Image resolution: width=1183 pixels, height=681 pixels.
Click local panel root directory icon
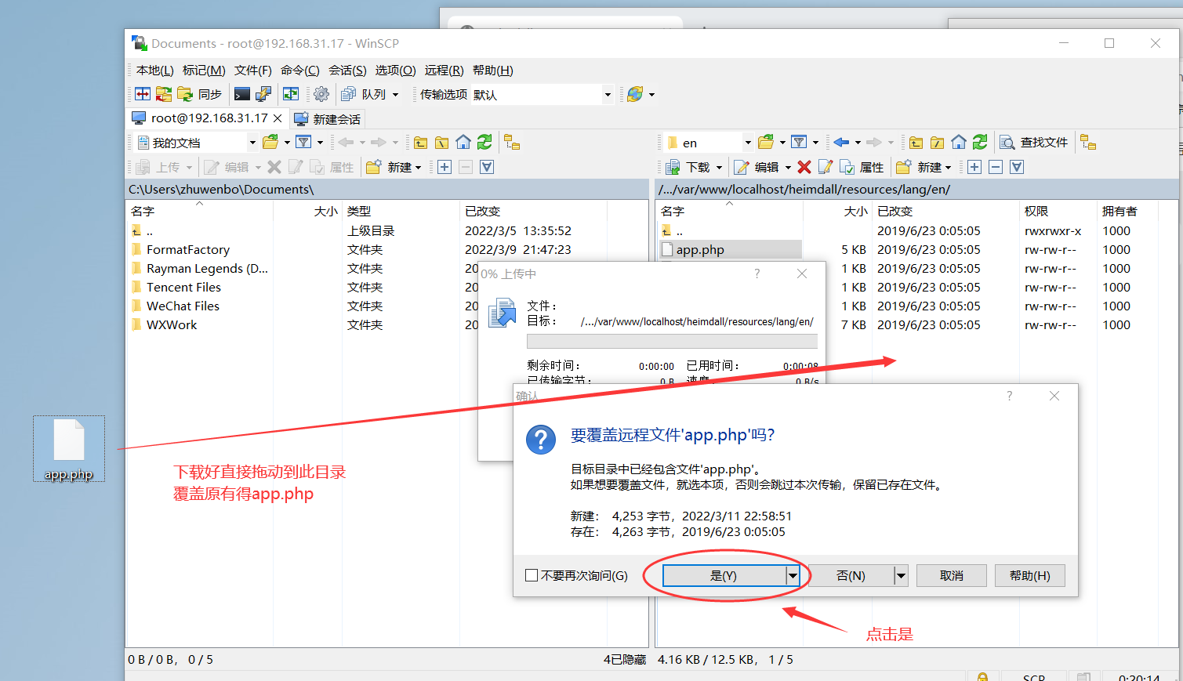tap(442, 142)
